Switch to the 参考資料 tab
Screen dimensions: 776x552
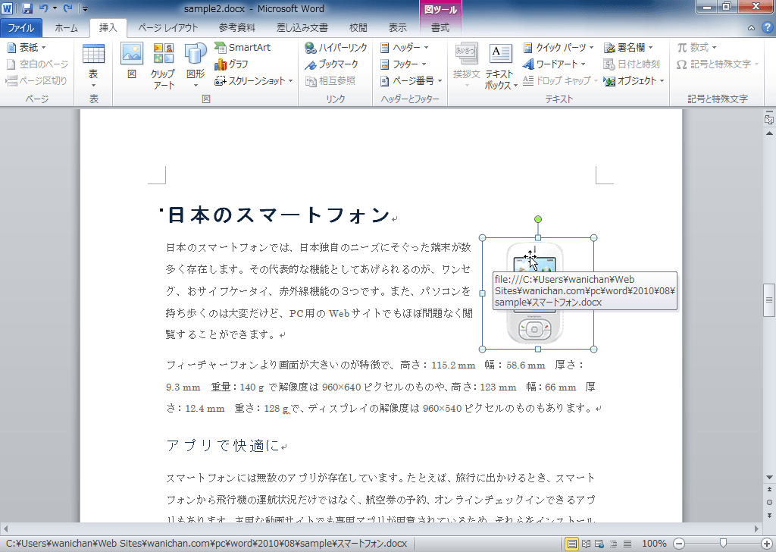click(x=237, y=28)
